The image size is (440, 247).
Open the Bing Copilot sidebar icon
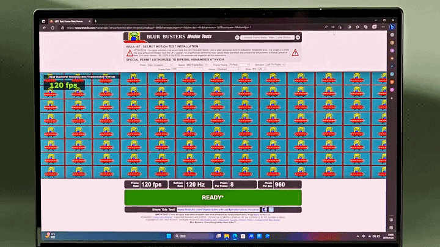392,27
